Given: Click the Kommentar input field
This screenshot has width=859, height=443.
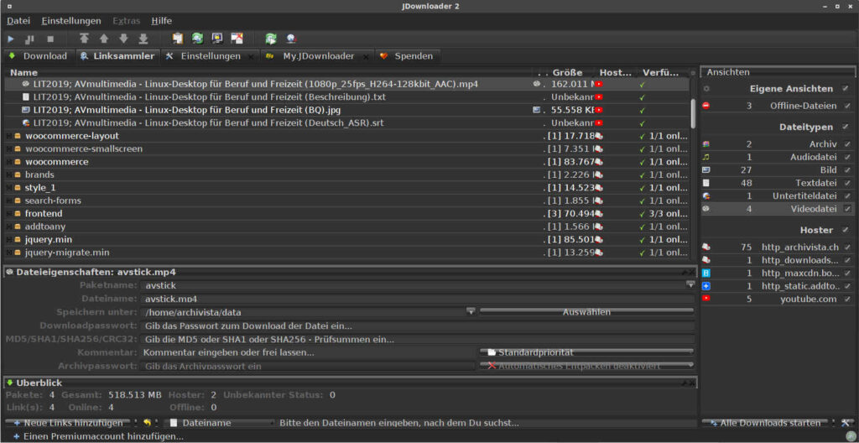Looking at the screenshot, I should point(308,352).
